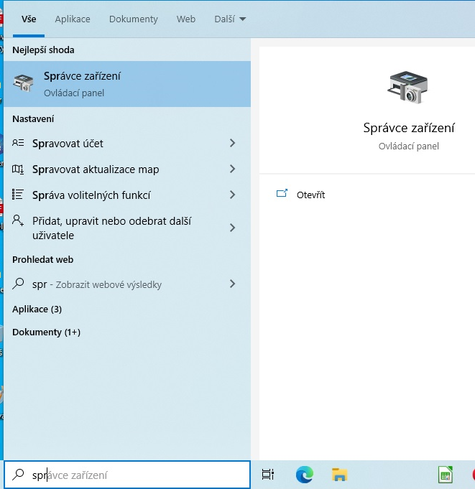
Task: Expand arrow next to spr web results
Action: coord(232,284)
